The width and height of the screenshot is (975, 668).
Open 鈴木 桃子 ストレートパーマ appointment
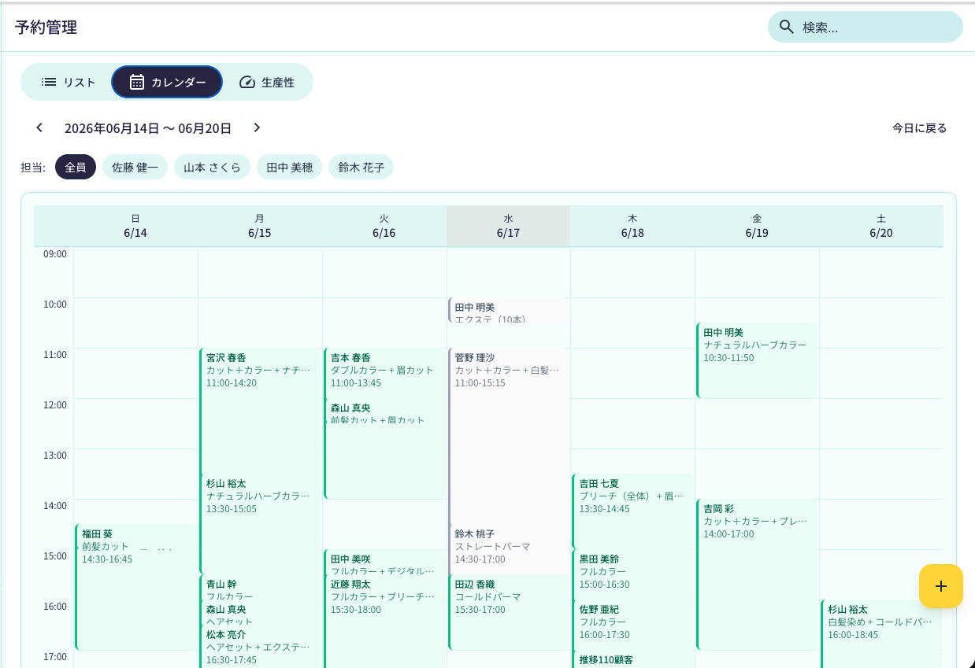(x=508, y=549)
